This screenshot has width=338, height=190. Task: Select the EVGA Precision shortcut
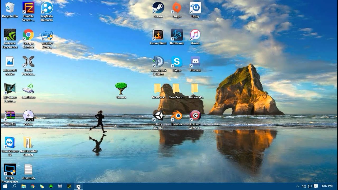pos(29,66)
